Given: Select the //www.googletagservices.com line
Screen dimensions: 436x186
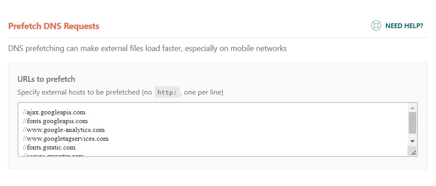Looking at the screenshot, I should coord(65,139).
